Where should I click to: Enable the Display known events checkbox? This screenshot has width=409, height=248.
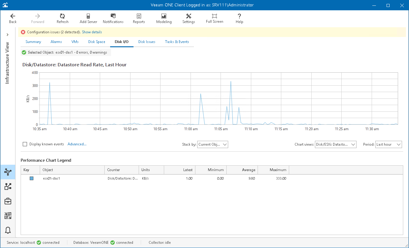pos(25,144)
